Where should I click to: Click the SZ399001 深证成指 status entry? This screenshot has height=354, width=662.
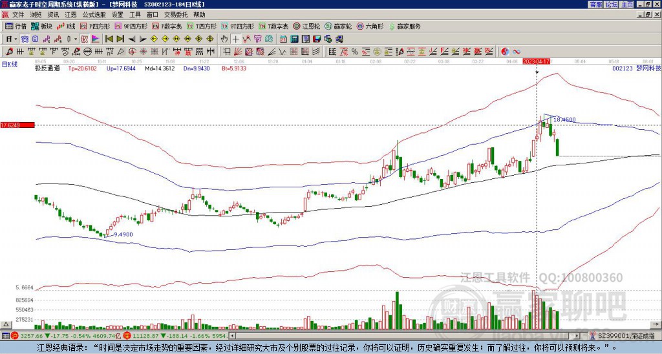pyautogui.click(x=627, y=336)
